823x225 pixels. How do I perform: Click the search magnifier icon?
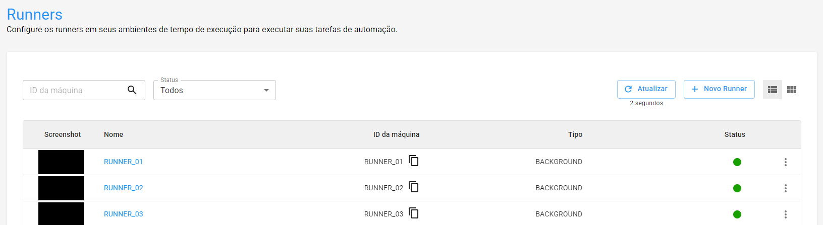point(132,90)
